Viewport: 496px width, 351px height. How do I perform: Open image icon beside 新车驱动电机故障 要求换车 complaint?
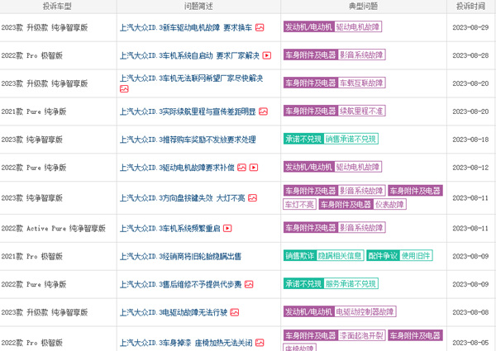[x=260, y=27]
